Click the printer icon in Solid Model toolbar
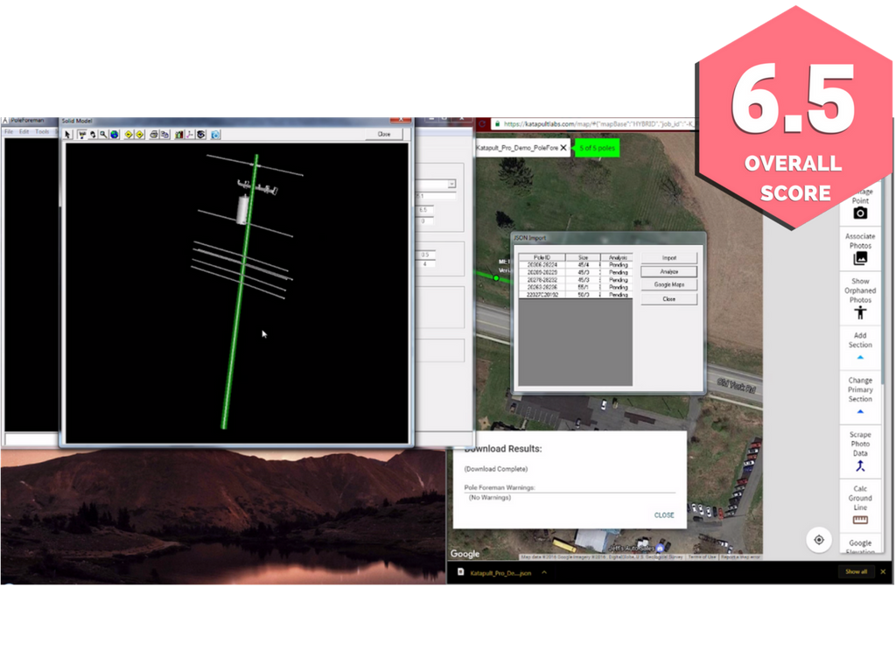The height and width of the screenshot is (672, 896). [154, 135]
